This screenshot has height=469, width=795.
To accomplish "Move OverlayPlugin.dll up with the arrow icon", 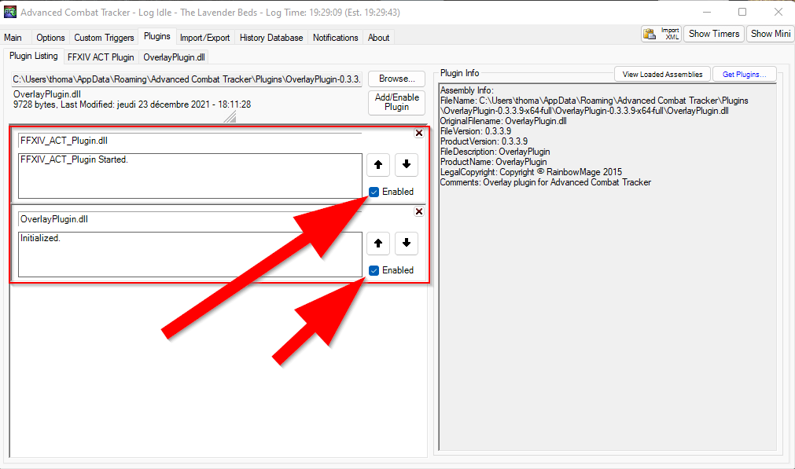I will pos(377,244).
